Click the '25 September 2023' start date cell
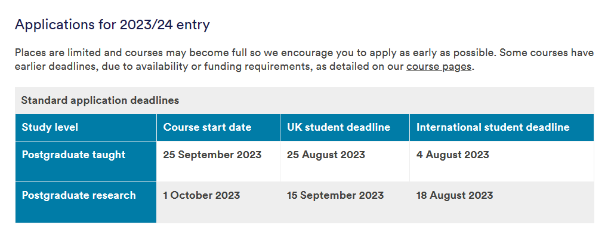This screenshot has width=611, height=240. [212, 155]
